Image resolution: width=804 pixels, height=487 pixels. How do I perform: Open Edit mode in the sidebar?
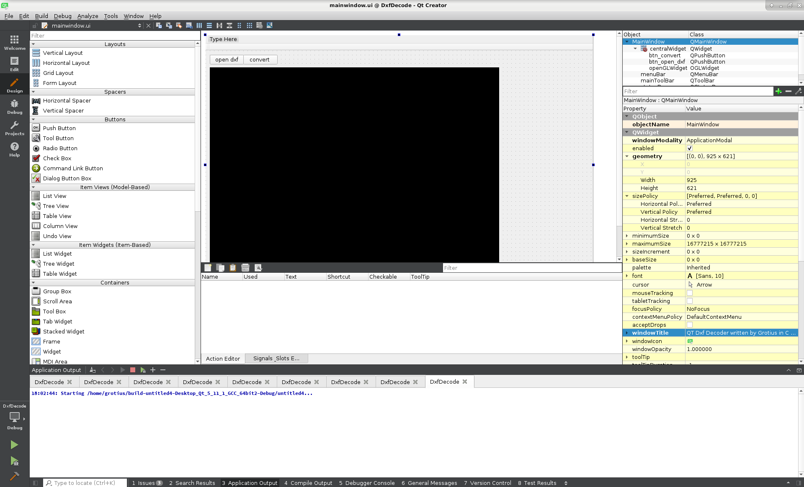coord(15,64)
